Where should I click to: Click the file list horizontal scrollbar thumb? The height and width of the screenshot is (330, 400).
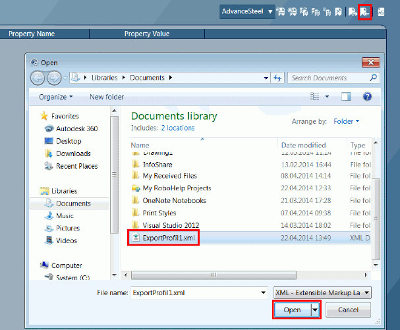click(x=214, y=275)
